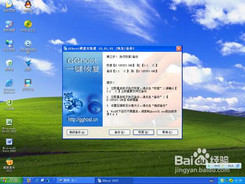Viewport: 245px width, 184px height.
Task: Click the 恢复(R) restore button
Action: click(144, 132)
